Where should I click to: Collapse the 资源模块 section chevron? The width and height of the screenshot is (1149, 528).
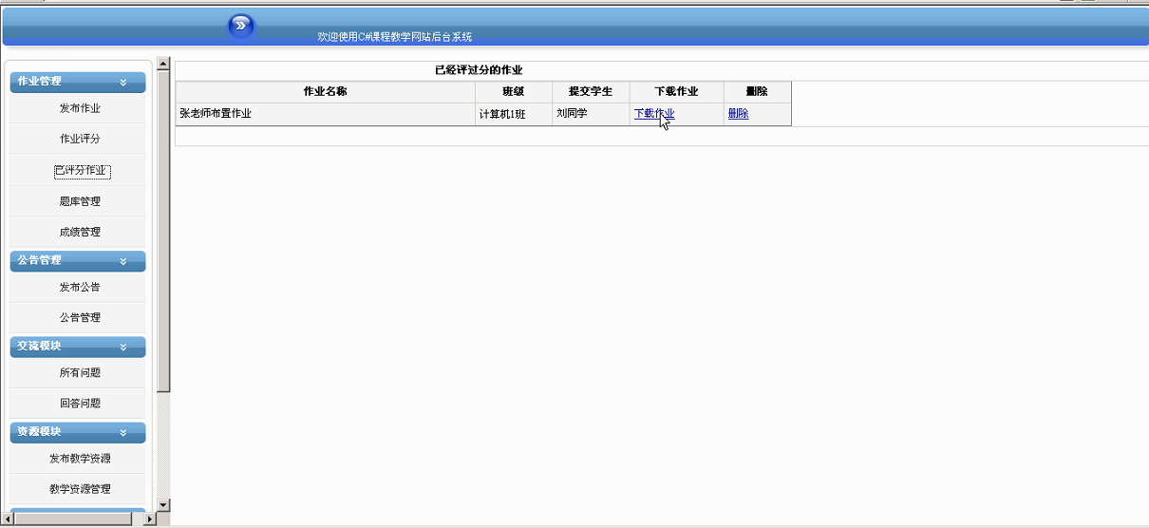pyautogui.click(x=123, y=432)
